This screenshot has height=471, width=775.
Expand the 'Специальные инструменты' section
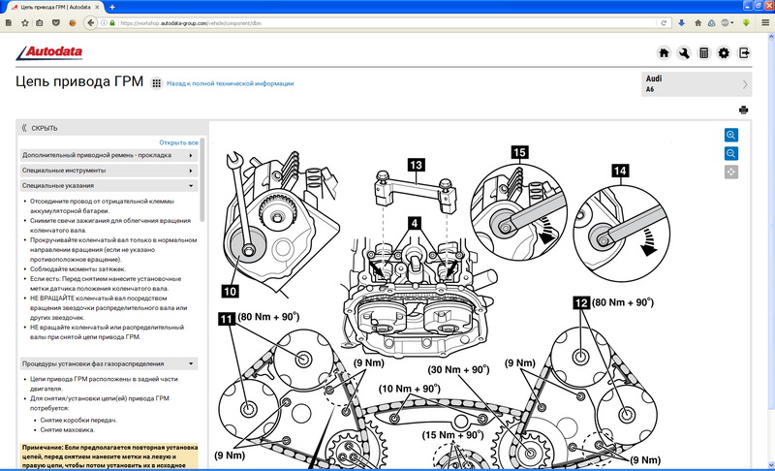(107, 170)
